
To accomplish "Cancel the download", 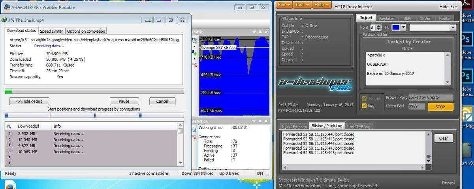I will 162,101.
